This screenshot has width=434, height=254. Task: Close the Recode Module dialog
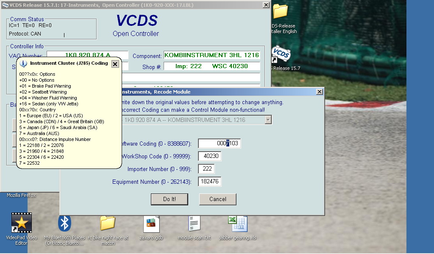coord(320,92)
